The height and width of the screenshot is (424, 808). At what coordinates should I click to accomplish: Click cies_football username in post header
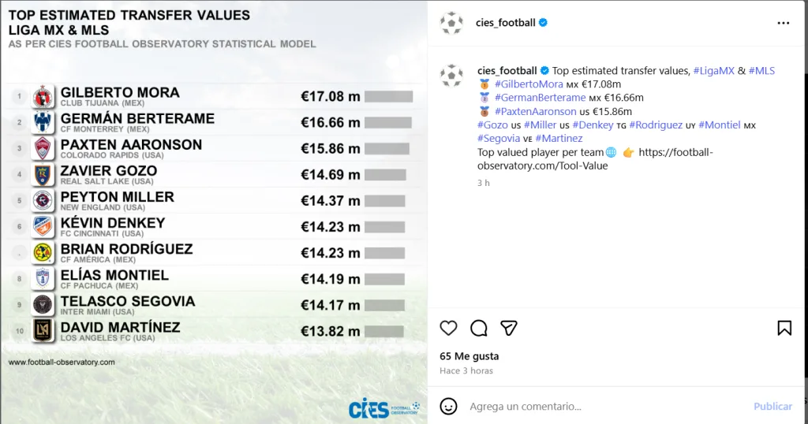[506, 23]
